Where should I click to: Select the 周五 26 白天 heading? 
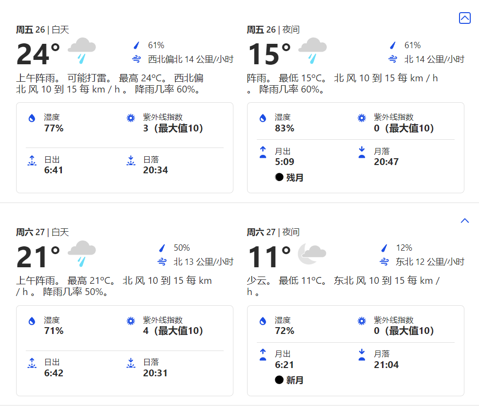tap(42, 30)
